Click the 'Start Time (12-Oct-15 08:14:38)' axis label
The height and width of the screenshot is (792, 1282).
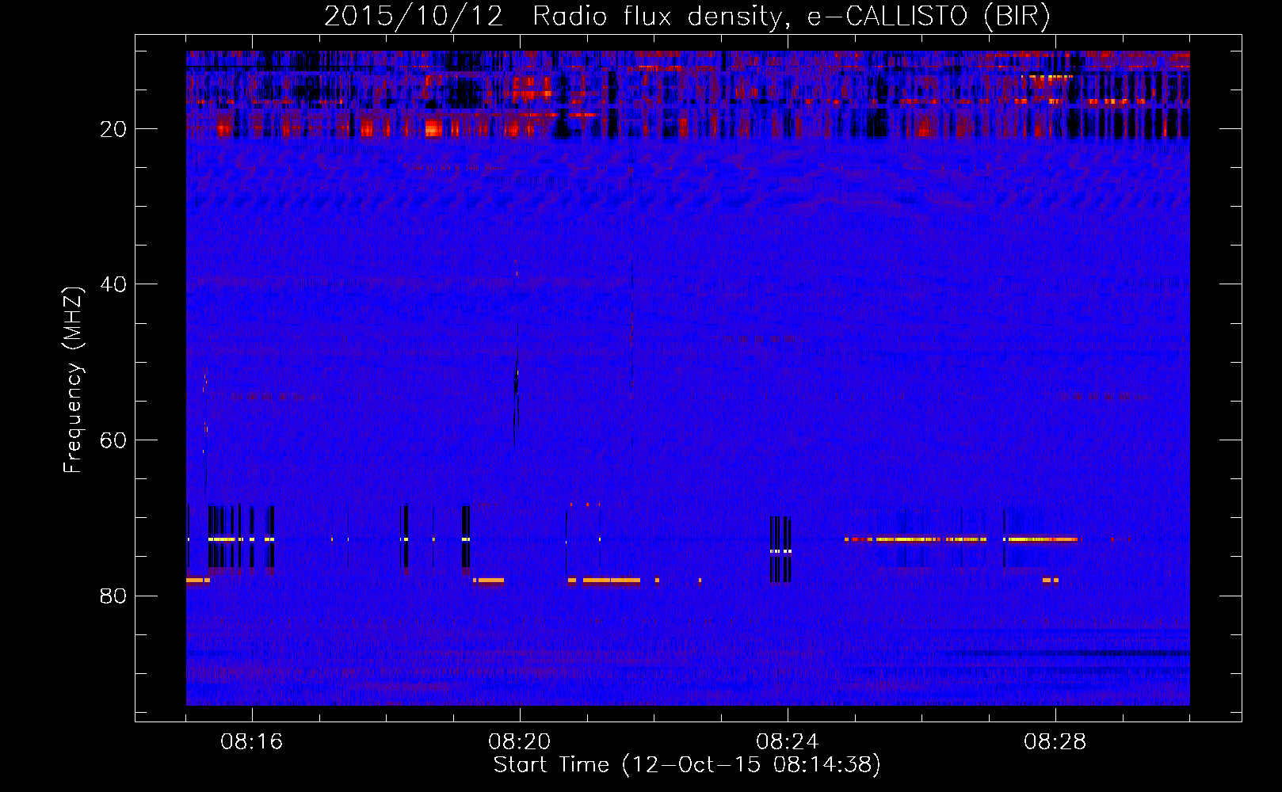687,765
